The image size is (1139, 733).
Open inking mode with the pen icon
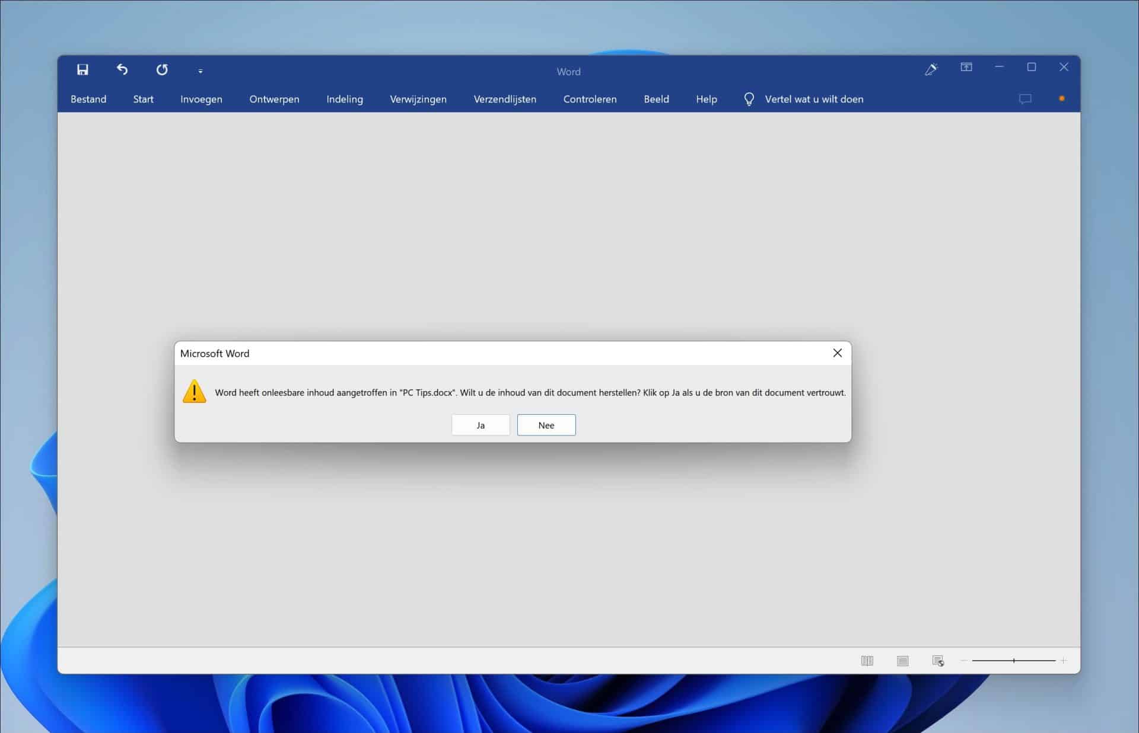tap(931, 69)
